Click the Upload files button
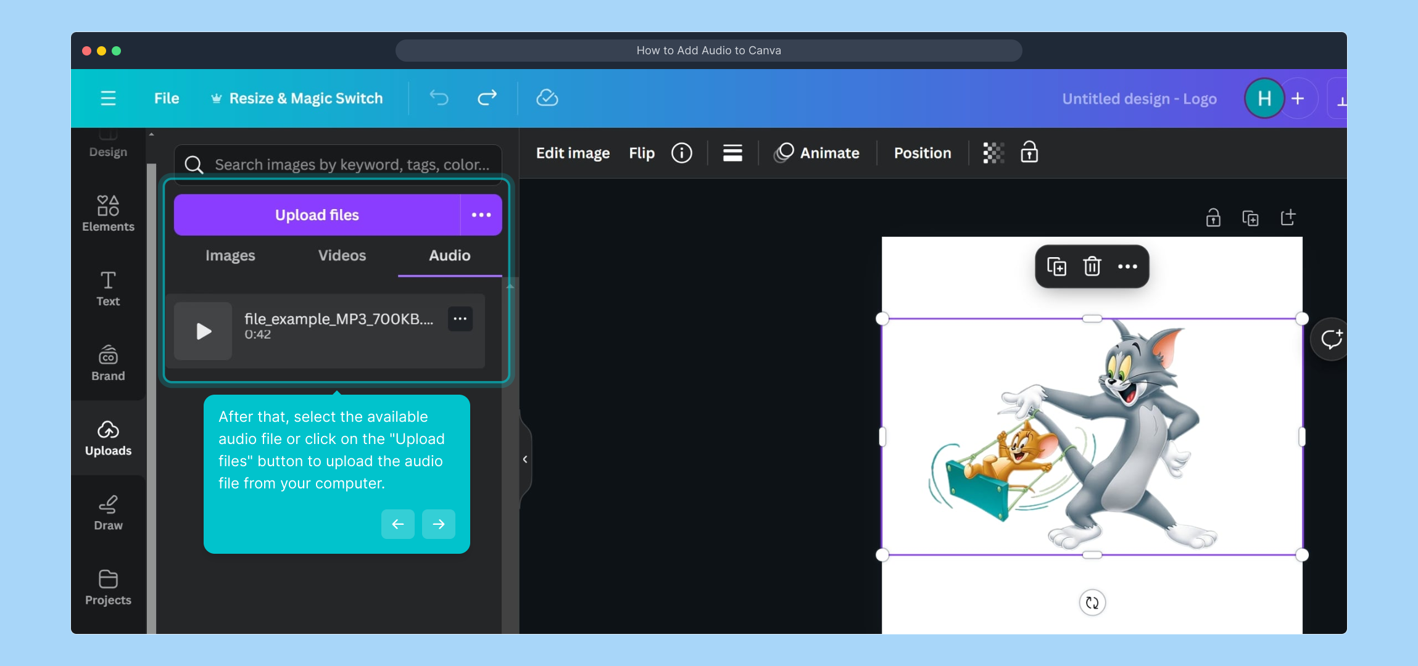Image resolution: width=1418 pixels, height=666 pixels. [x=317, y=215]
